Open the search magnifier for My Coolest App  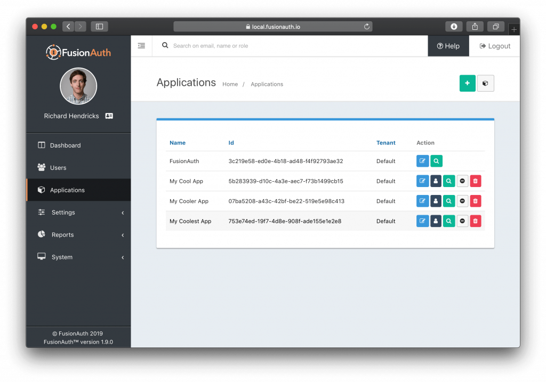449,221
